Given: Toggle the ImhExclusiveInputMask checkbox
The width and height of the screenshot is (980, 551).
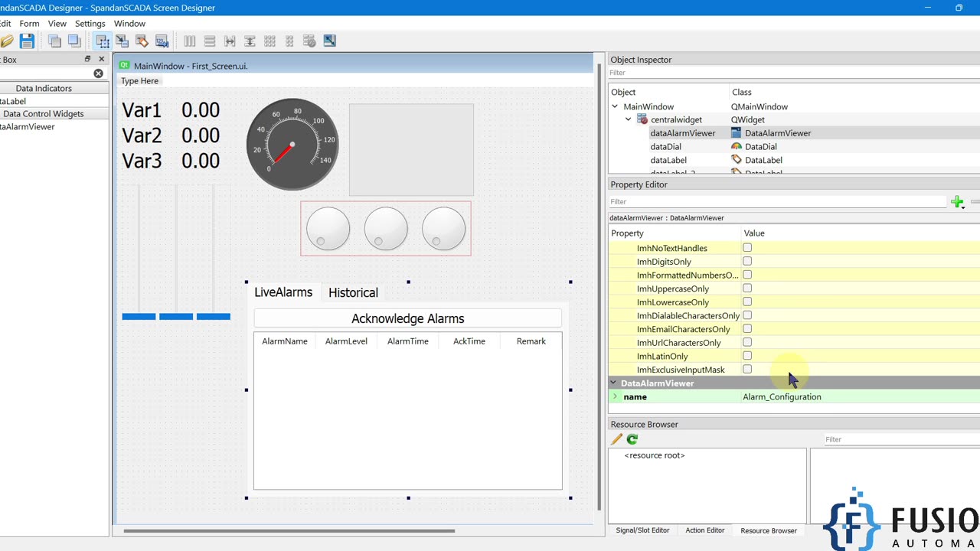Looking at the screenshot, I should point(747,370).
